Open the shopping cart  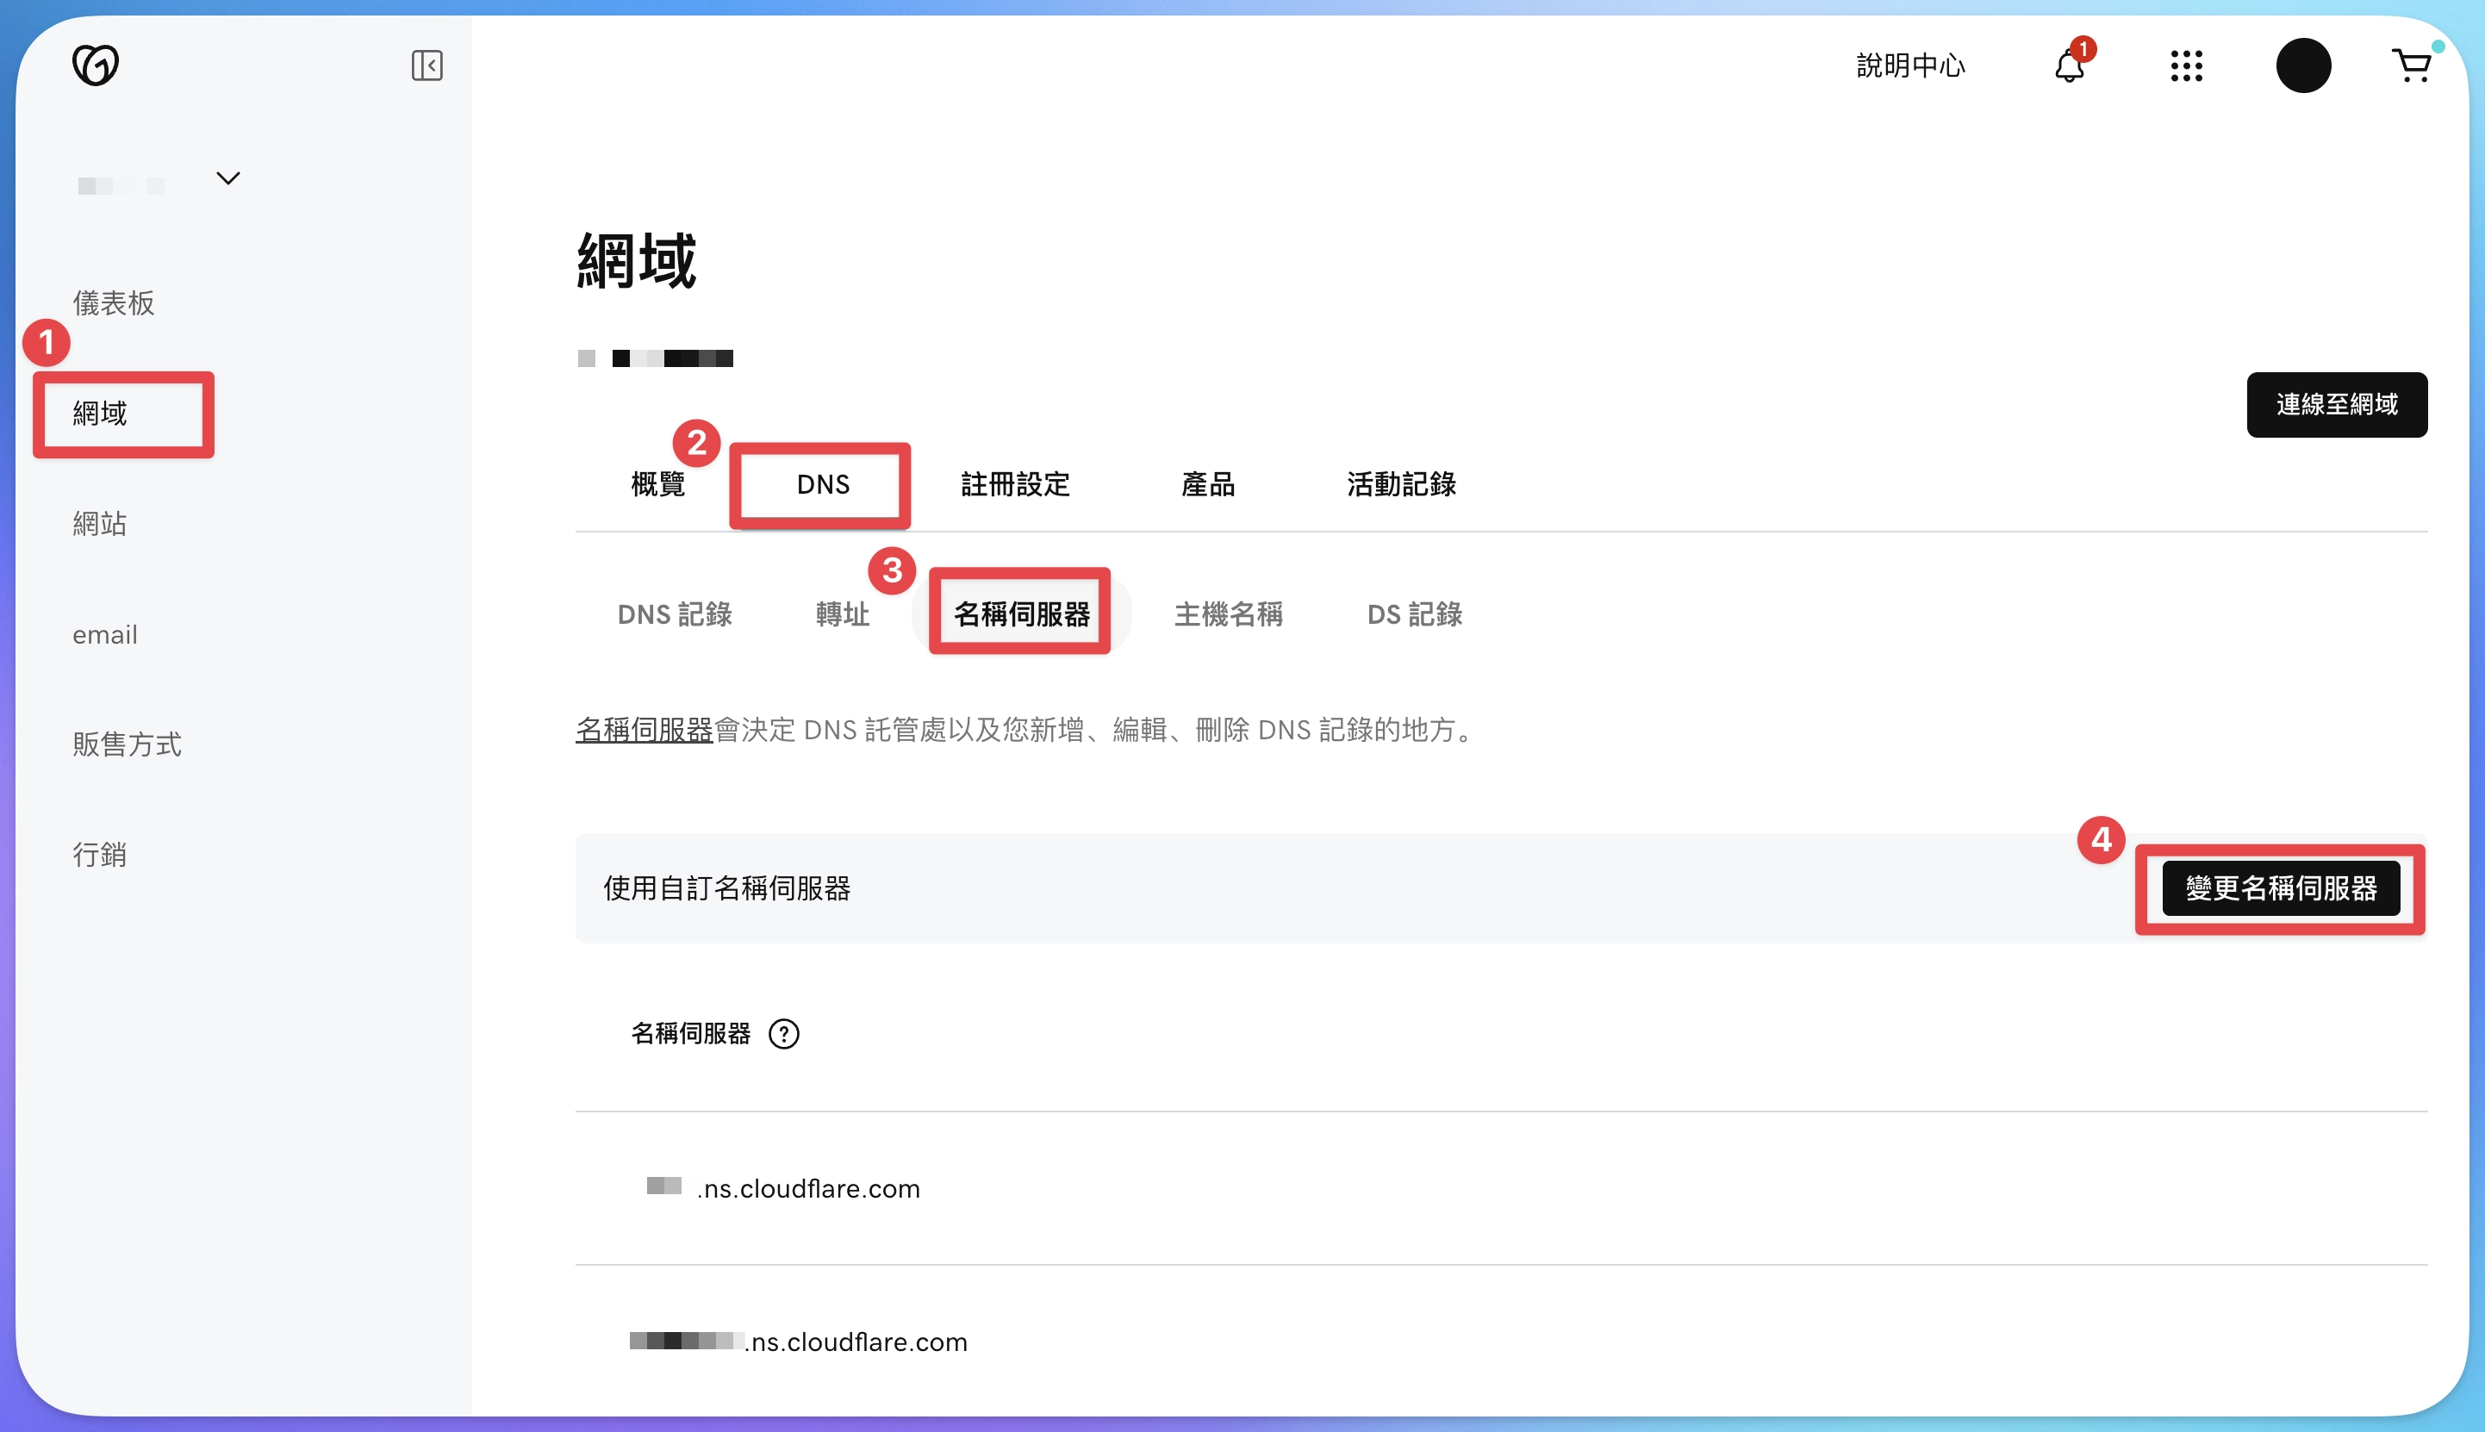coord(2411,65)
